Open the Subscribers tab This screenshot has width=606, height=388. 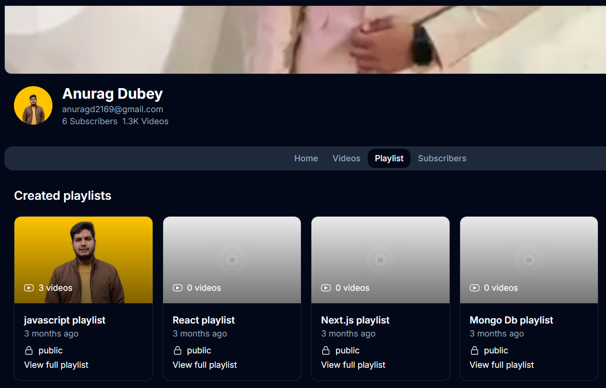(x=442, y=158)
